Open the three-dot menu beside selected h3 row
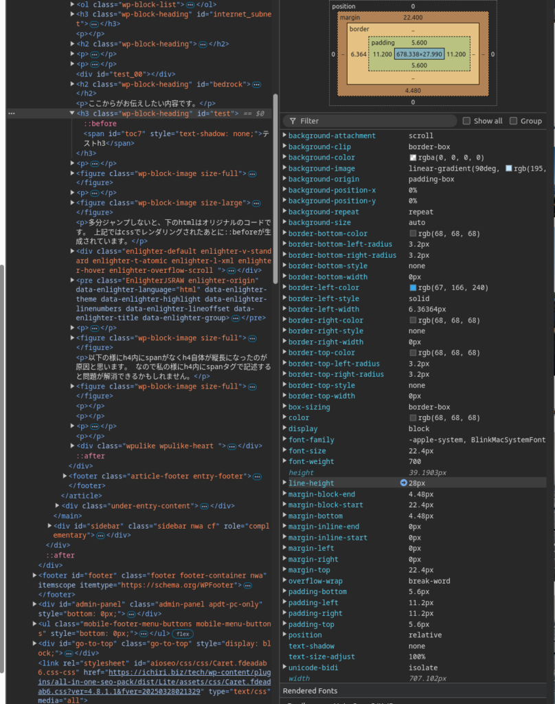 (12, 113)
